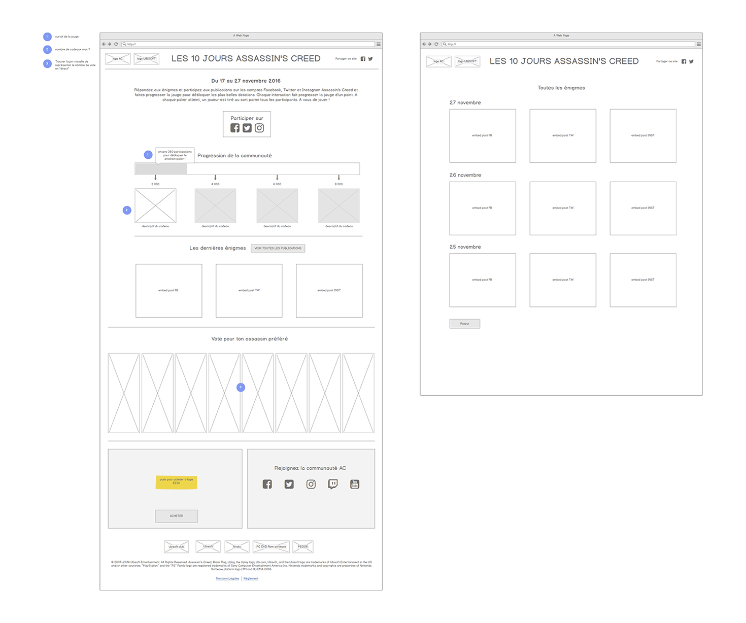746x623 pixels.
Task: Share on Twitter via 'Partager ce site' in left window
Action: 370,59
